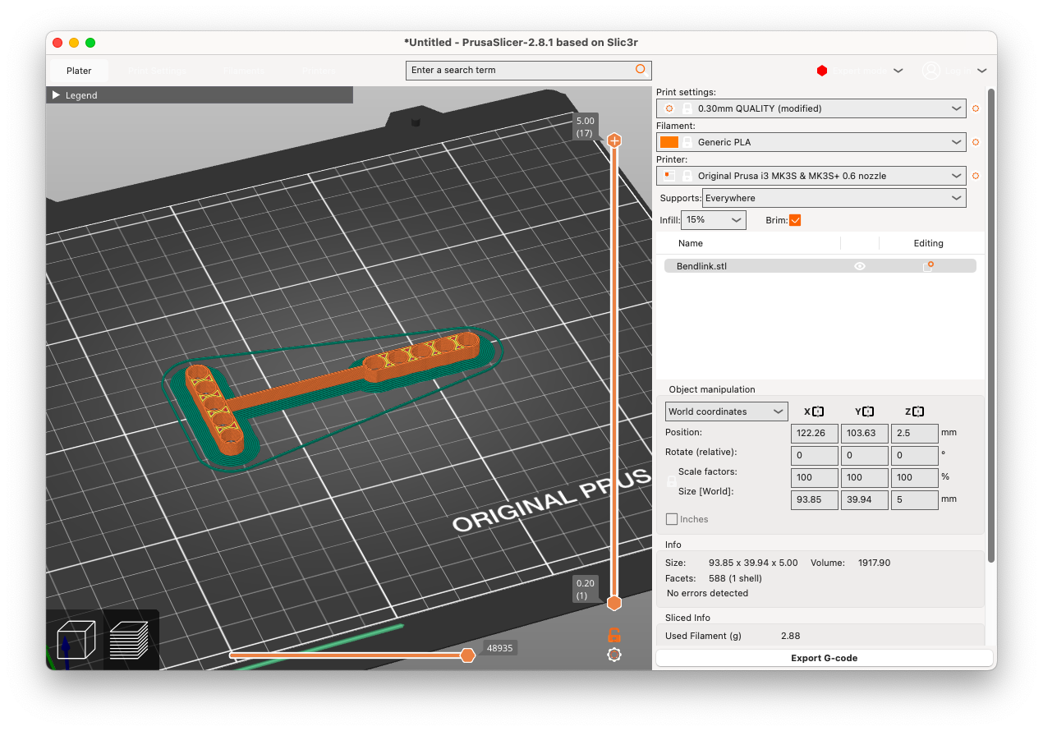The height and width of the screenshot is (731, 1043).
Task: Click Bendlink.stl editing settings icon
Action: tap(928, 266)
